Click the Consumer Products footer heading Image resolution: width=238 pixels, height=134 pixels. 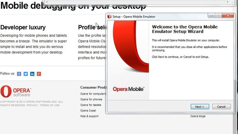pos(93,87)
